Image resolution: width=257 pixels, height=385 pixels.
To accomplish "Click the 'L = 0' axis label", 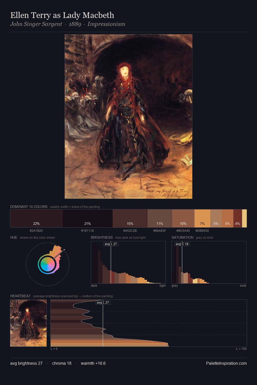I will tap(54, 349).
